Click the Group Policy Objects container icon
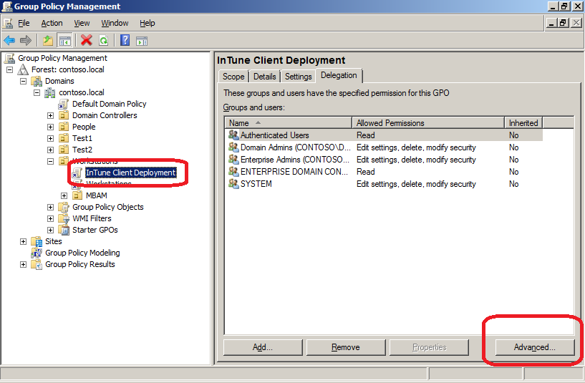This screenshot has height=383, width=585. pos(64,207)
